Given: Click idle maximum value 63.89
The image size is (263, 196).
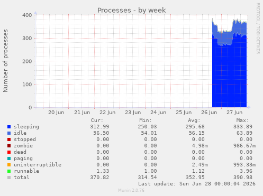Looking at the screenshot, I should 244,133.
